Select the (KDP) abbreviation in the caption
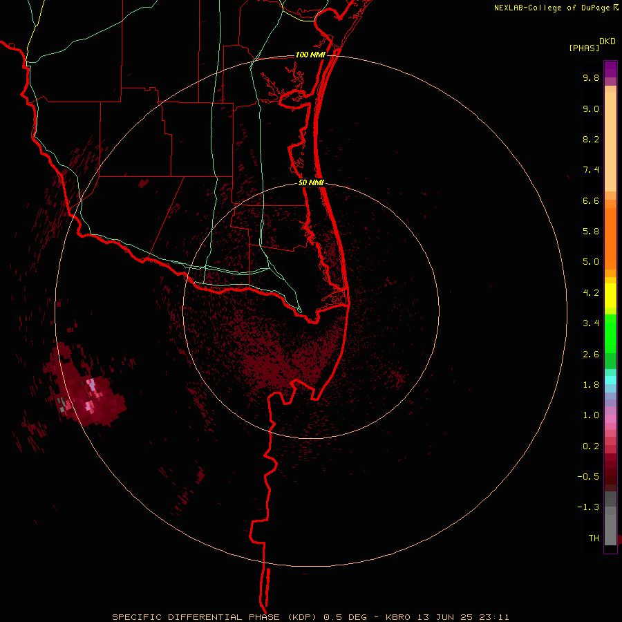 pos(302,617)
